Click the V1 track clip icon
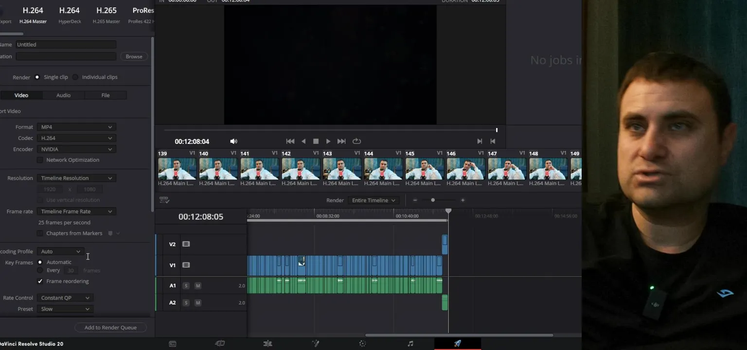Image resolution: width=747 pixels, height=350 pixels. click(x=186, y=265)
